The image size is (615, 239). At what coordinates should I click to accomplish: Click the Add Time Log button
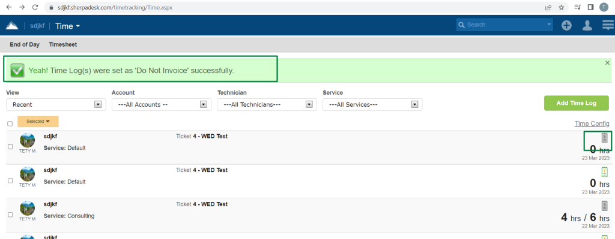(577, 103)
